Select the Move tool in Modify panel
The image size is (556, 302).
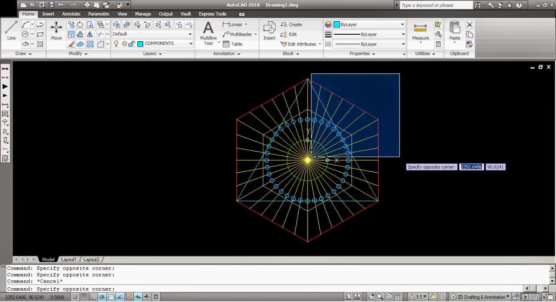(56, 30)
